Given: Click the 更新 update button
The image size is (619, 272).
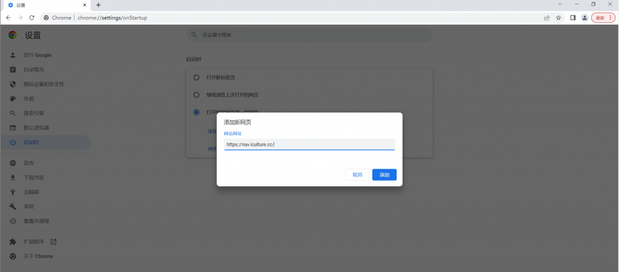Looking at the screenshot, I should click(601, 18).
